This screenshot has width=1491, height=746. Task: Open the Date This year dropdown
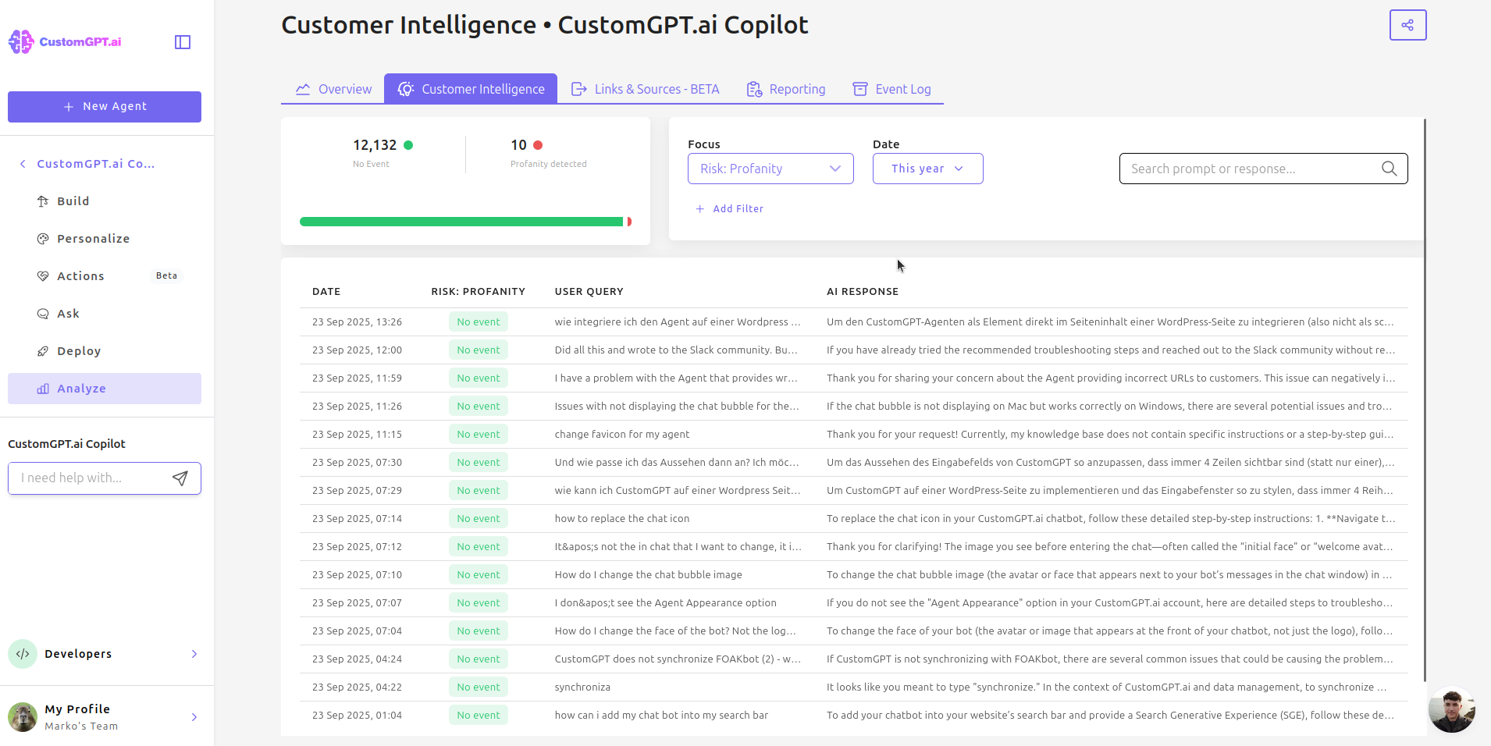[927, 169]
